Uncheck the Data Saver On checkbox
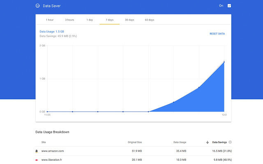Screen dimensions: 263x164 click(229, 6)
